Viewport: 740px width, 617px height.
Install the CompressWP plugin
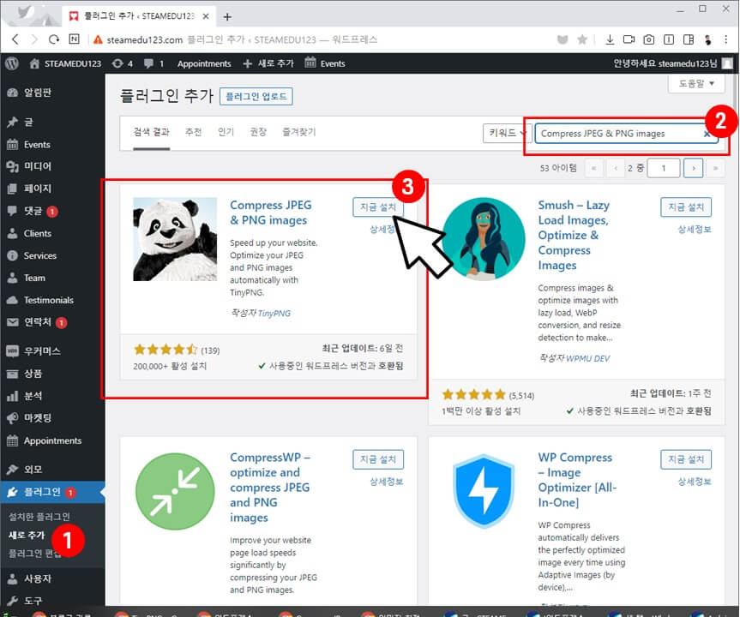pos(378,459)
